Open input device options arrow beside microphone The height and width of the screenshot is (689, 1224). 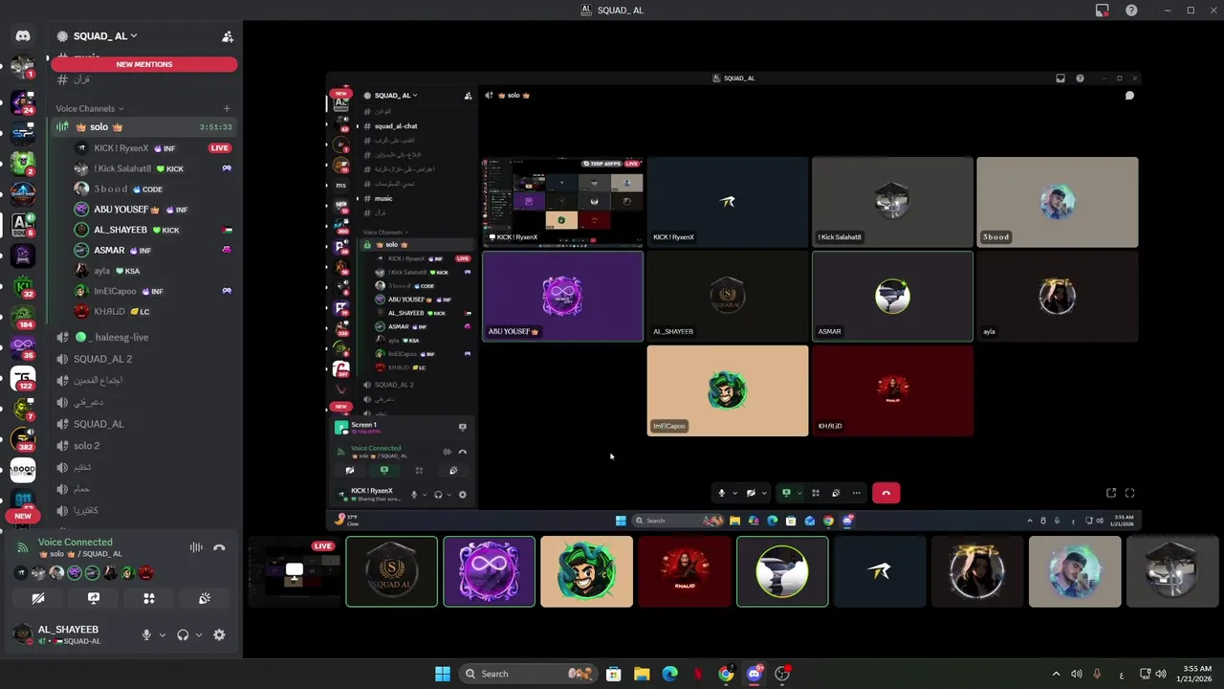coord(162,634)
